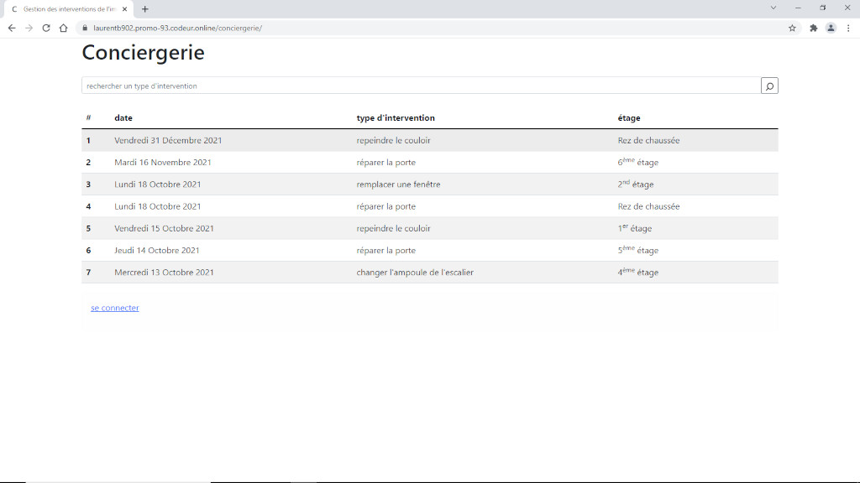Focus the intervention type search field
Screen dimensions: 860x483
[420, 86]
